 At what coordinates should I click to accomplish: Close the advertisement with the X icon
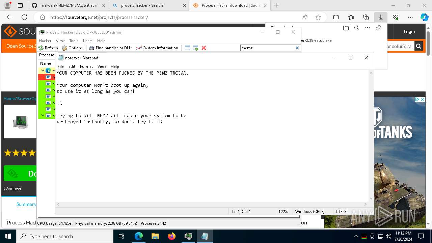click(x=422, y=99)
